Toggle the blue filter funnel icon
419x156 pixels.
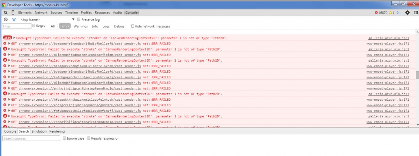14,19
